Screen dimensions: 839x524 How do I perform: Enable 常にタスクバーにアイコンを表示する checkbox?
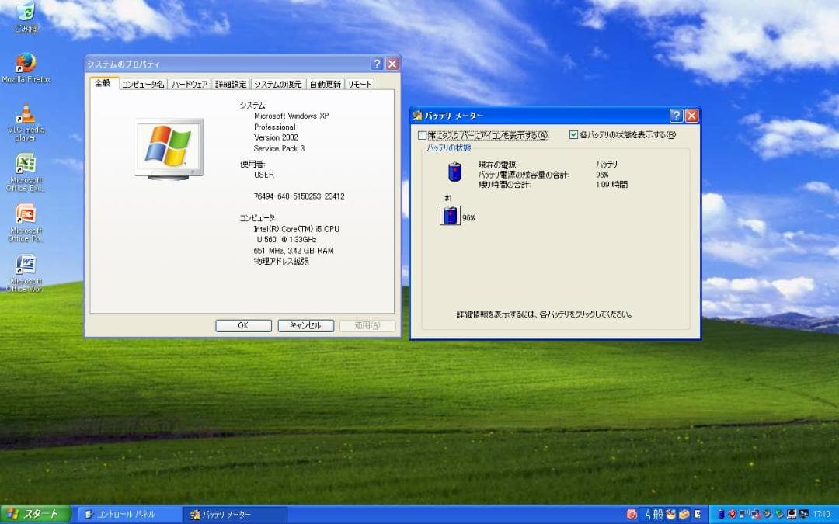coord(422,135)
